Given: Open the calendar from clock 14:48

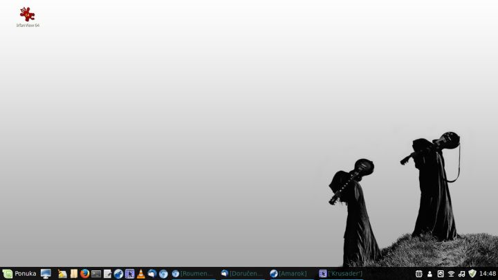Looking at the screenshot, I should click(488, 274).
